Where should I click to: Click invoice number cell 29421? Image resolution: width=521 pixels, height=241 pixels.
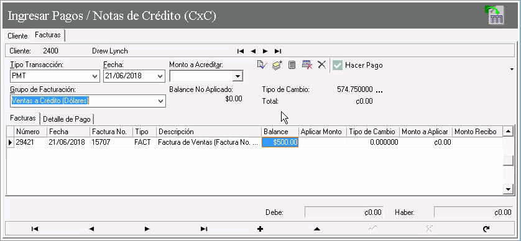[30, 142]
